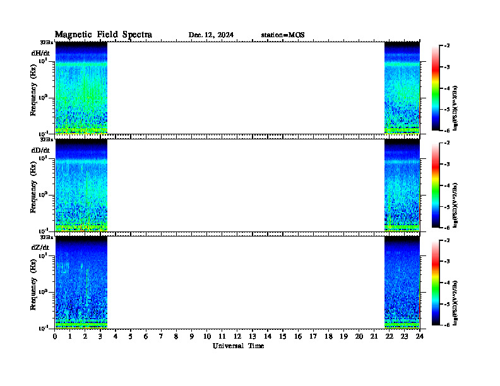Click hour 8 on the Universal Time axis
Viewport: 500px width, 386px height.
point(176,337)
